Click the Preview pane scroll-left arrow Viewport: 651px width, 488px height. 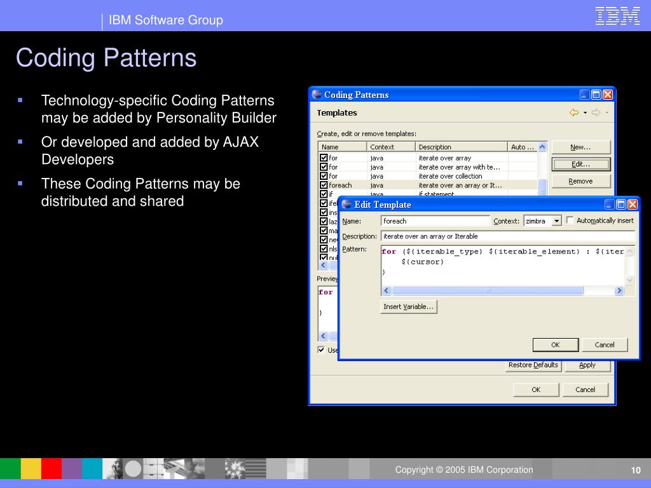324,335
